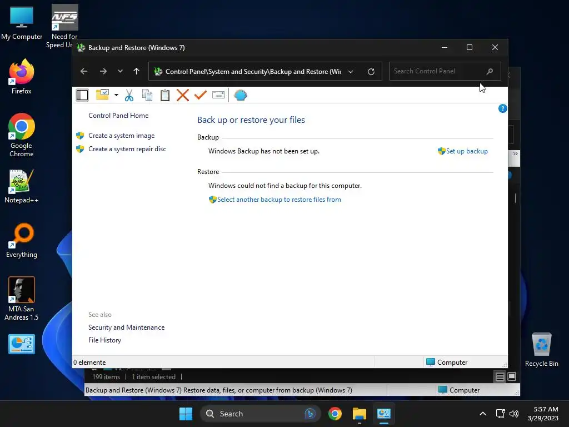Click Set up backup link
Viewport: 569px width, 427px height.
467,151
